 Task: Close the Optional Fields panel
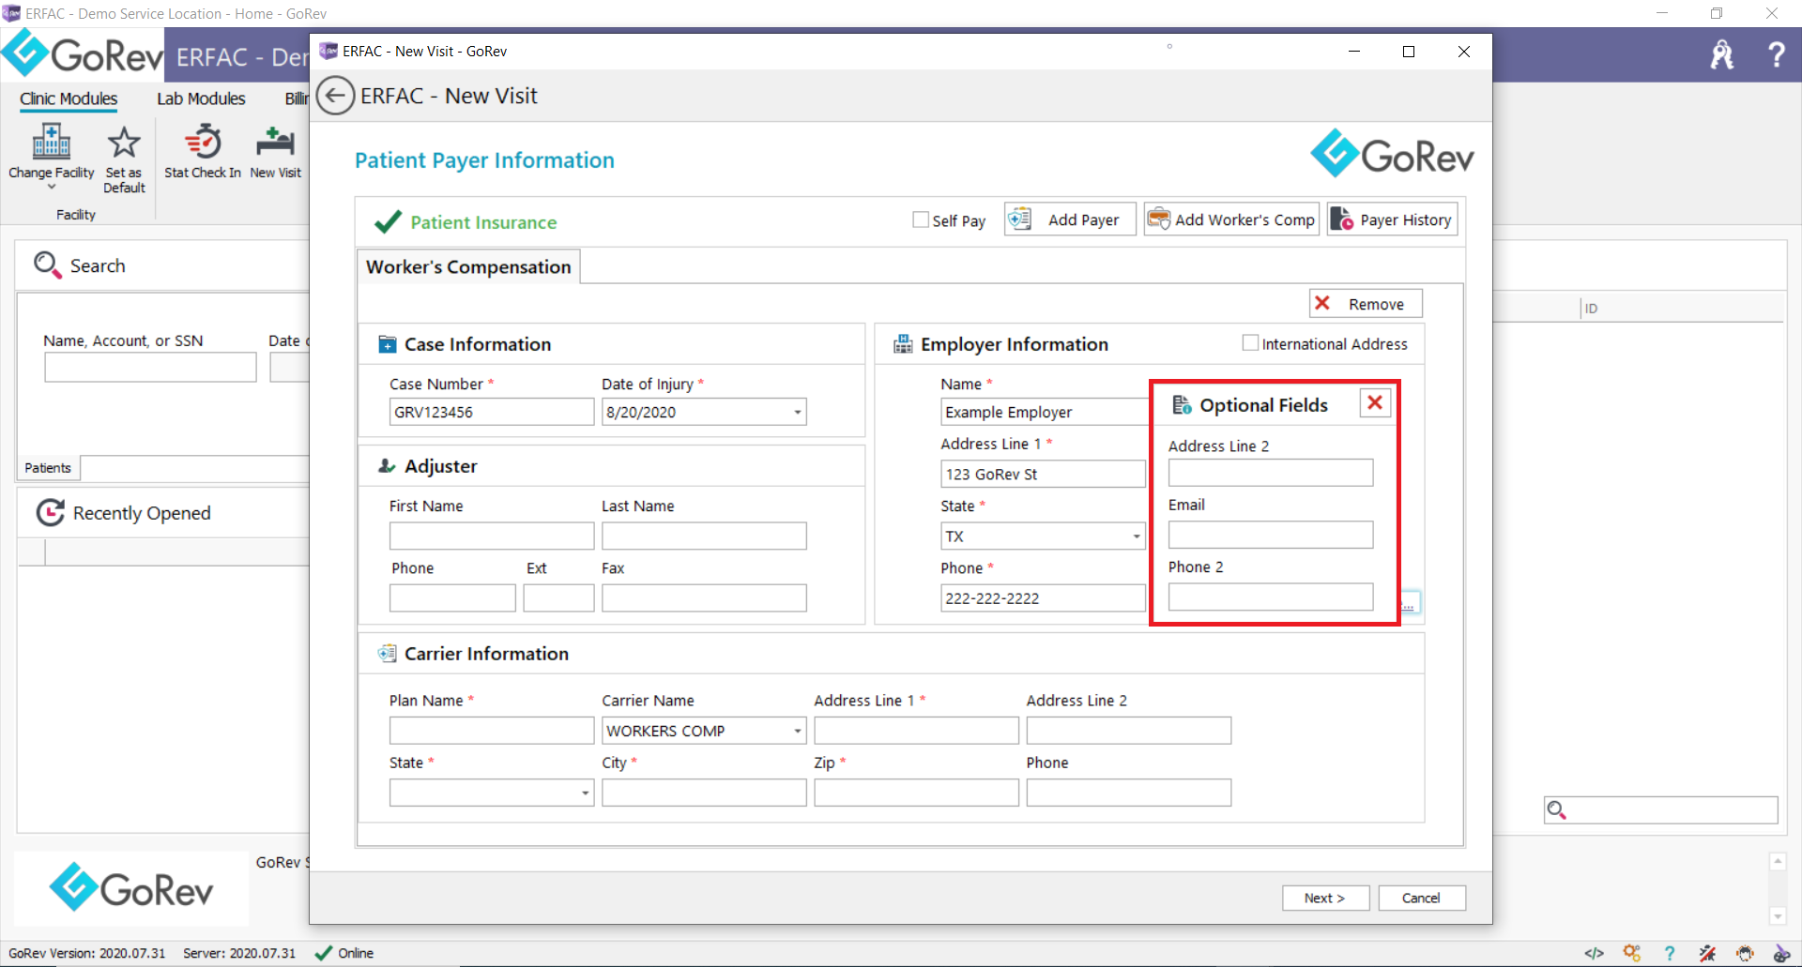click(x=1375, y=402)
